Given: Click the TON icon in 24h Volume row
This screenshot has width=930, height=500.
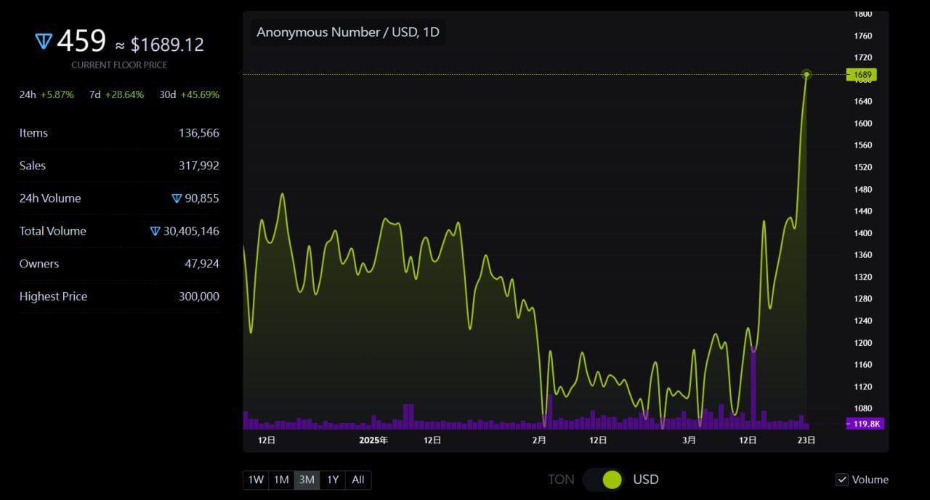Looking at the screenshot, I should 177,198.
